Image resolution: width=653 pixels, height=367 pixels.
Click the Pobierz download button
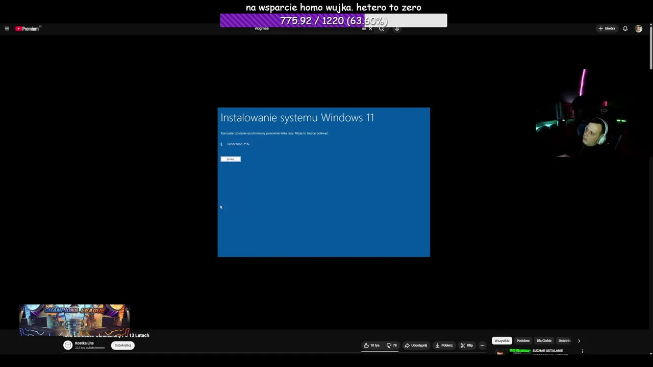(x=444, y=345)
